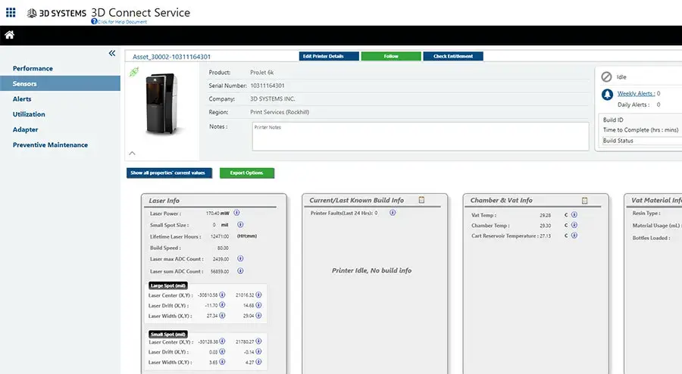The width and height of the screenshot is (682, 374).
Task: Click the Small Spot (mil) label
Action: tap(168, 334)
